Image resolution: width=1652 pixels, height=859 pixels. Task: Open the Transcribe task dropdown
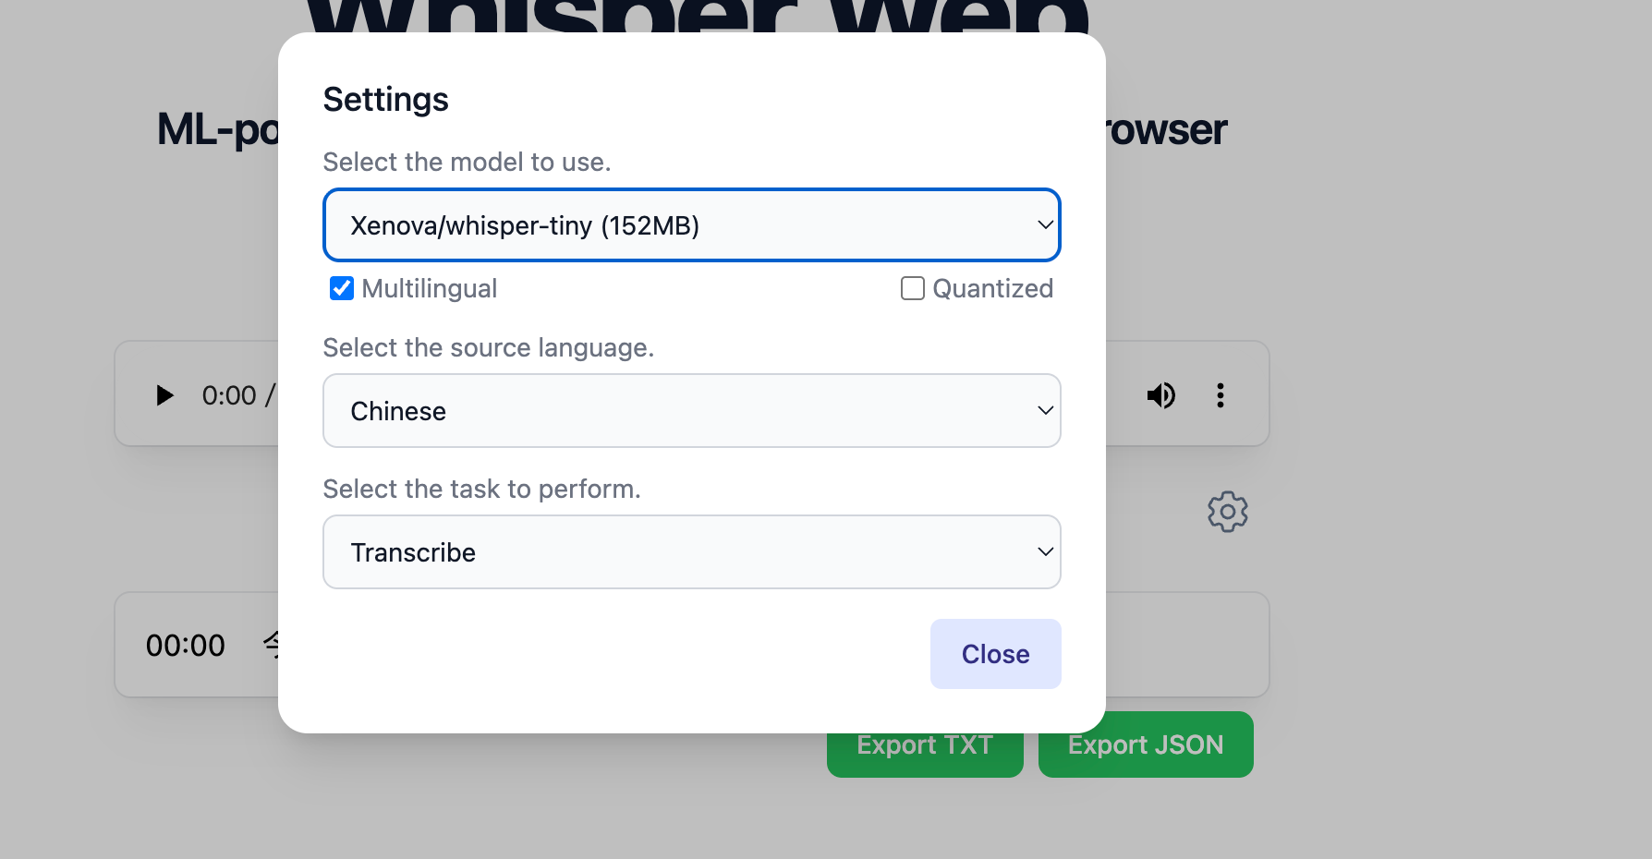pyautogui.click(x=691, y=552)
